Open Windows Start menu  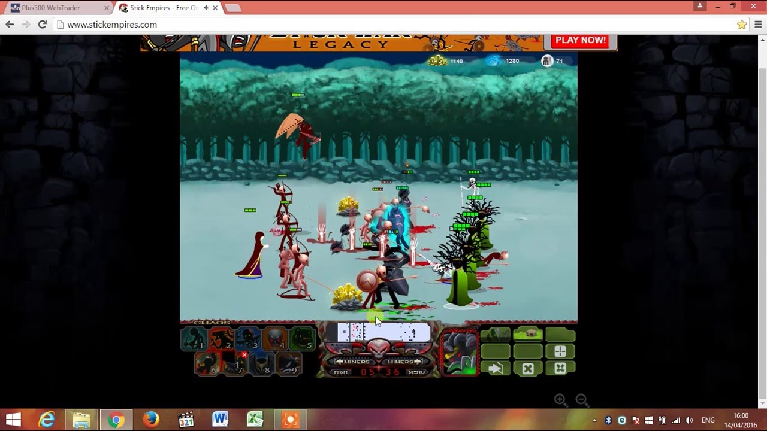pos(13,420)
